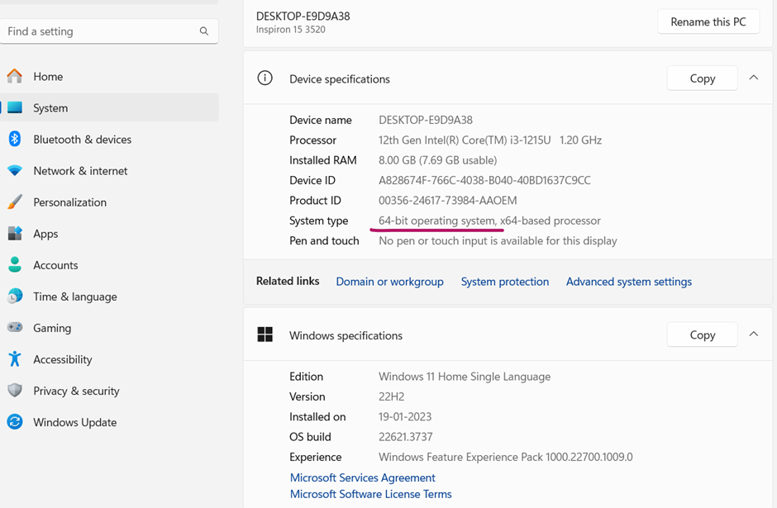This screenshot has width=777, height=508.
Task: Select the Network & internet Wi-Fi icon
Action: [x=15, y=171]
